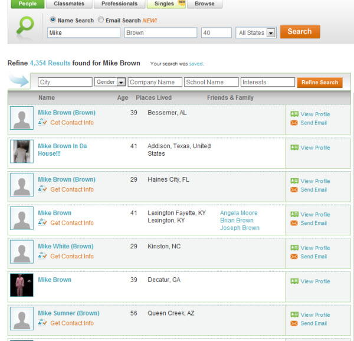Switch to the Classmates tab
The height and width of the screenshot is (341, 354).
(x=68, y=4)
